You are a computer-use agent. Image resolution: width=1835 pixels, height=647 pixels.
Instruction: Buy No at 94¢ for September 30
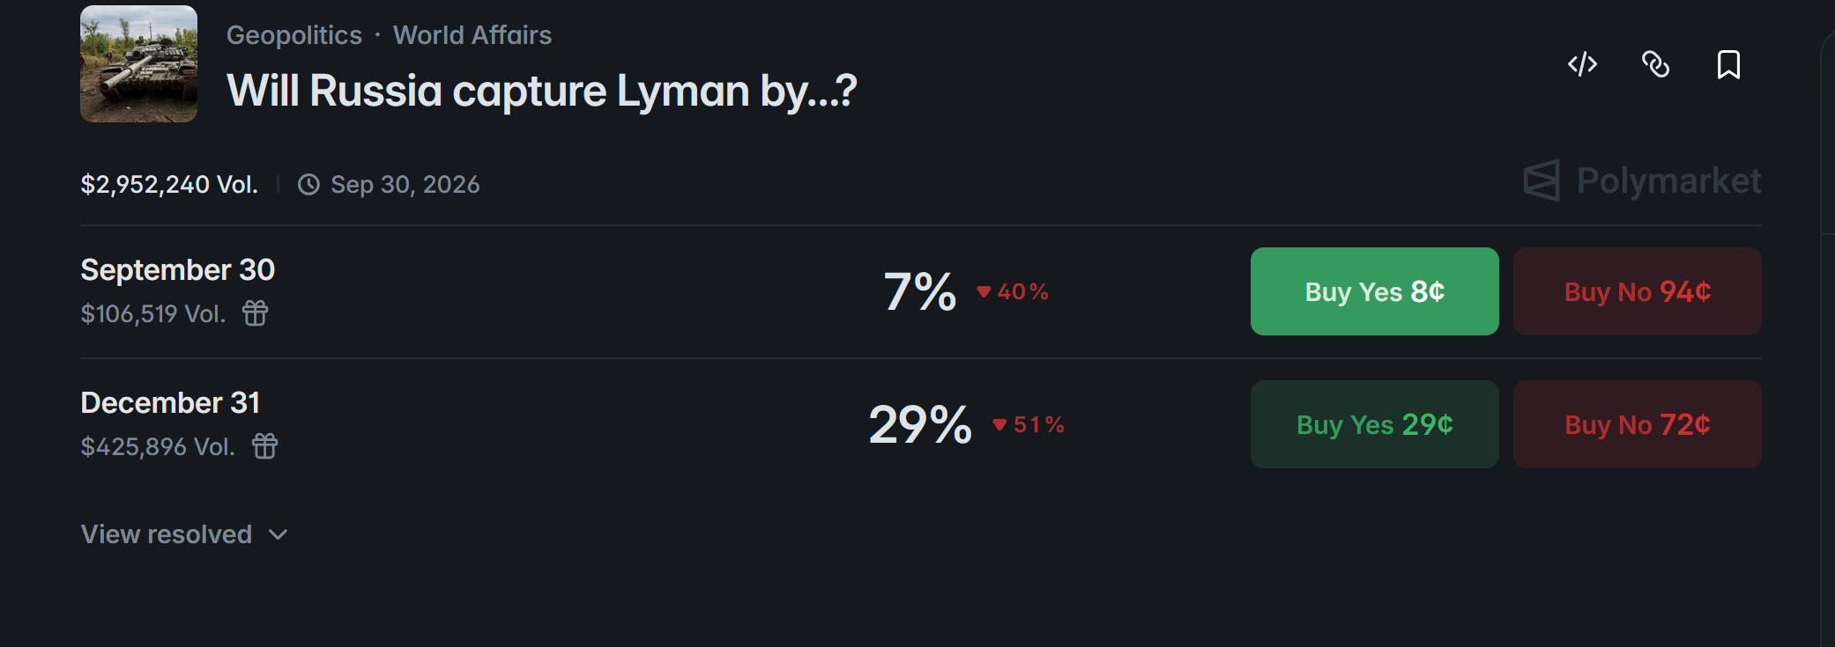[x=1638, y=291]
